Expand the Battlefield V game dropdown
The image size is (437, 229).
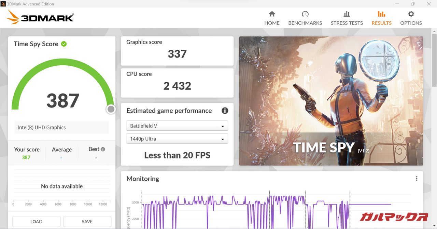pos(177,126)
